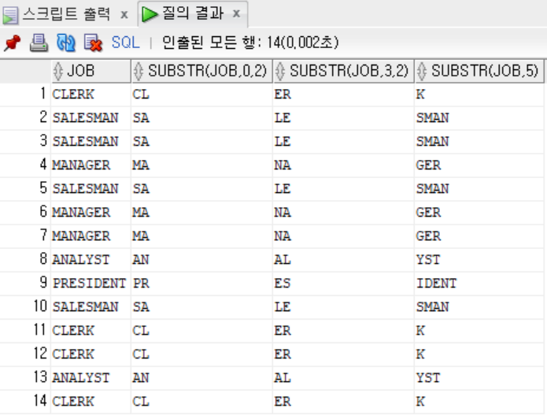Pin the query result with the pushpin icon
The height and width of the screenshot is (419, 547).
pyautogui.click(x=13, y=43)
